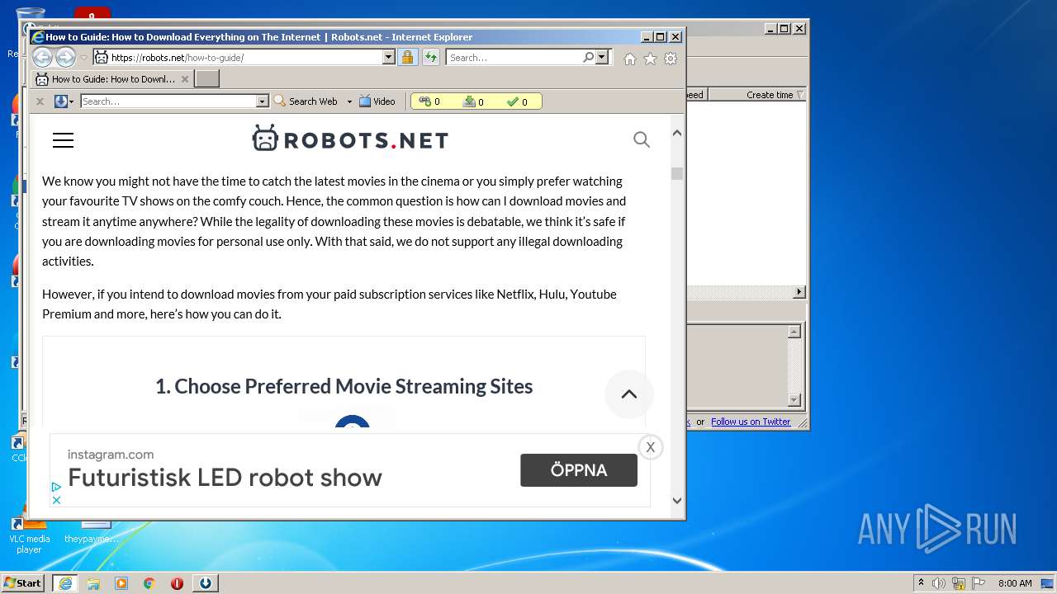Open the IE Tools gear icon
The width and height of the screenshot is (1057, 594).
pos(671,59)
